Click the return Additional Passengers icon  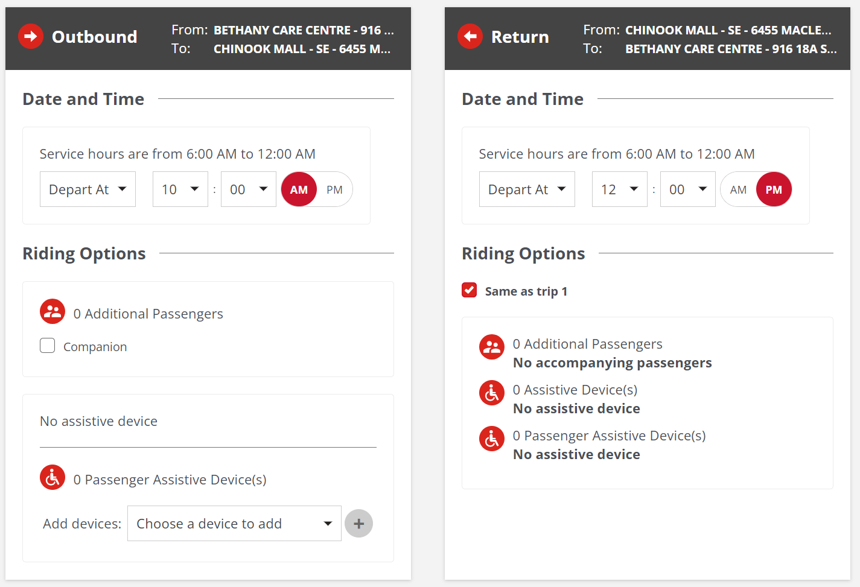[492, 347]
